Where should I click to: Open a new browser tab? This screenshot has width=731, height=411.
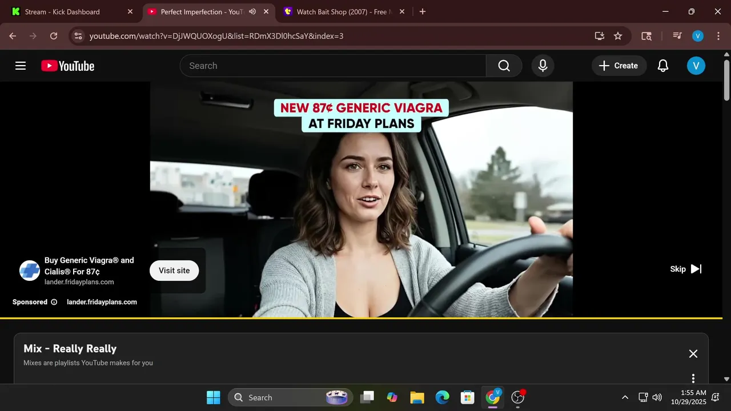[x=423, y=11]
